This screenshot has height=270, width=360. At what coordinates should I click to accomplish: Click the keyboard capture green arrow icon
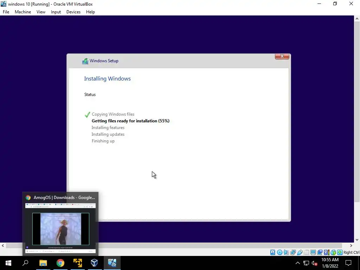[x=340, y=252]
